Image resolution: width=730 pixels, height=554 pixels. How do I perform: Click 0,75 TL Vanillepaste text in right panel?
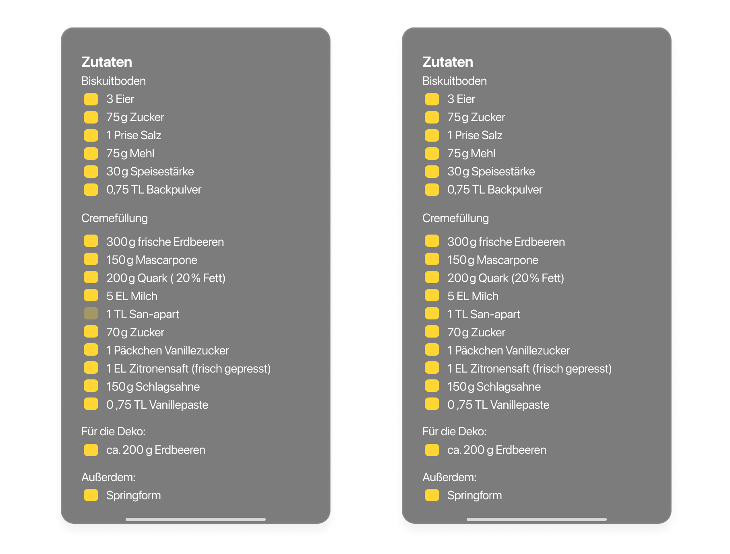coord(498,405)
